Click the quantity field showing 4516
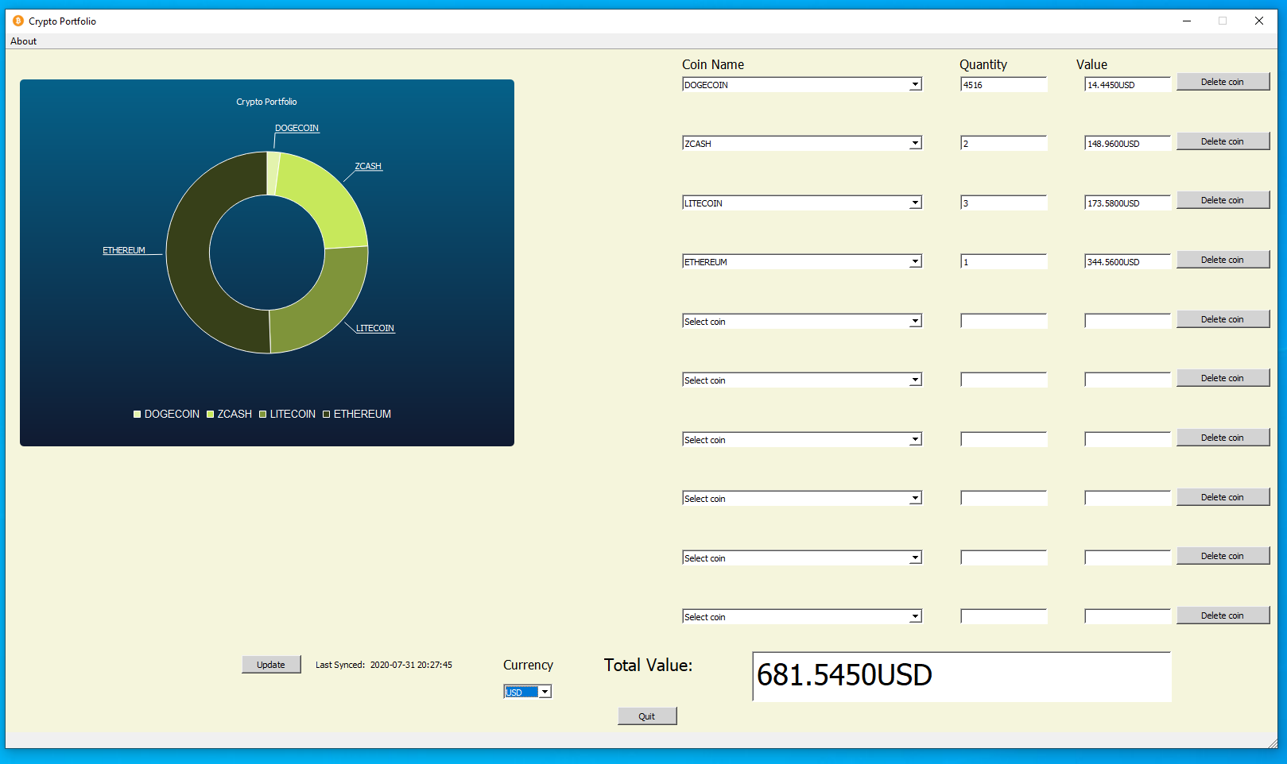Screen dimensions: 1287x764 tap(1004, 84)
